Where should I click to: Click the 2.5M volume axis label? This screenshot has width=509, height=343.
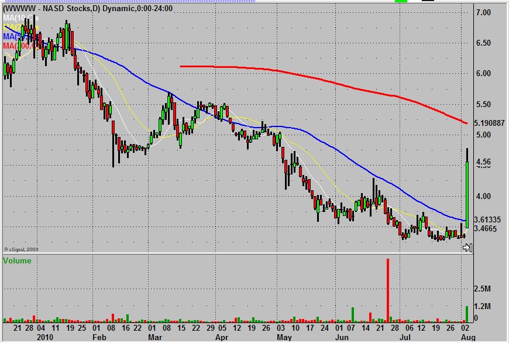coord(483,289)
